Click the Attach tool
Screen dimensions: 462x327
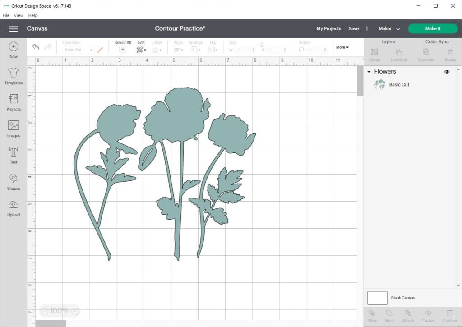pos(408,316)
